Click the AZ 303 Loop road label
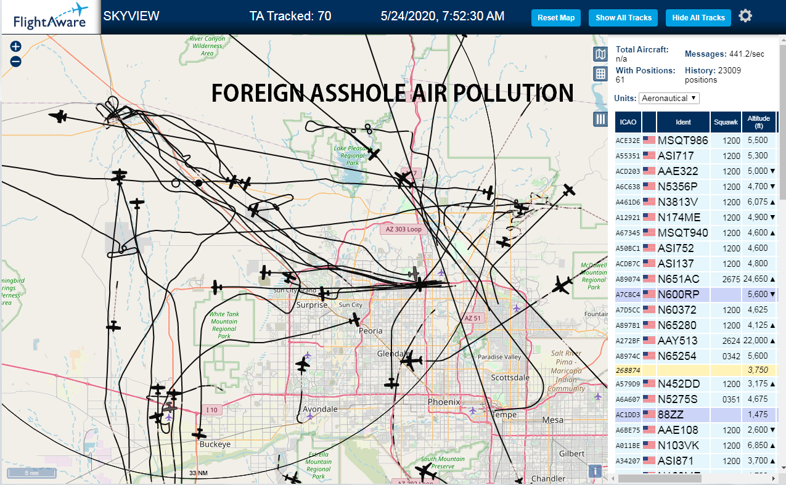The width and height of the screenshot is (786, 485). 404,229
